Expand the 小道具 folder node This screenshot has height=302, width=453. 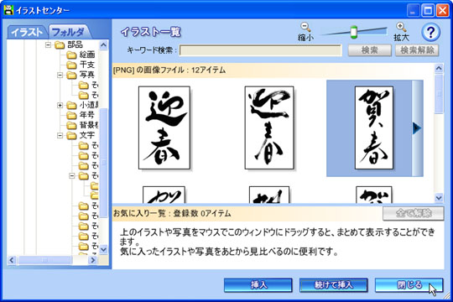tap(60, 106)
